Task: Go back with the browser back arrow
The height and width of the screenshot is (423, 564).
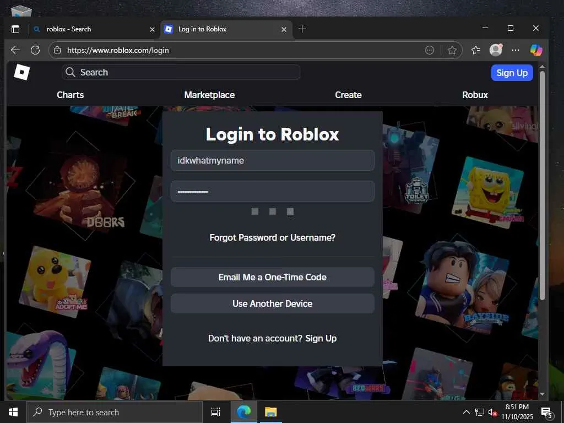Action: point(15,50)
